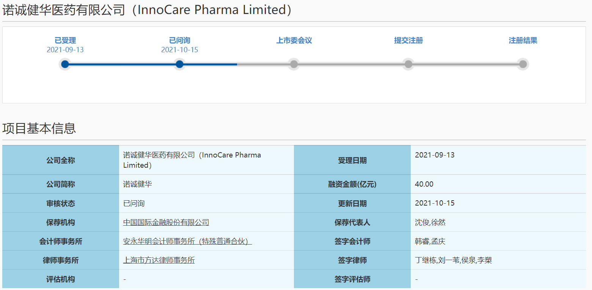The width and height of the screenshot is (592, 290).
Task: Select the 提交注册 stage label
Action: click(408, 41)
